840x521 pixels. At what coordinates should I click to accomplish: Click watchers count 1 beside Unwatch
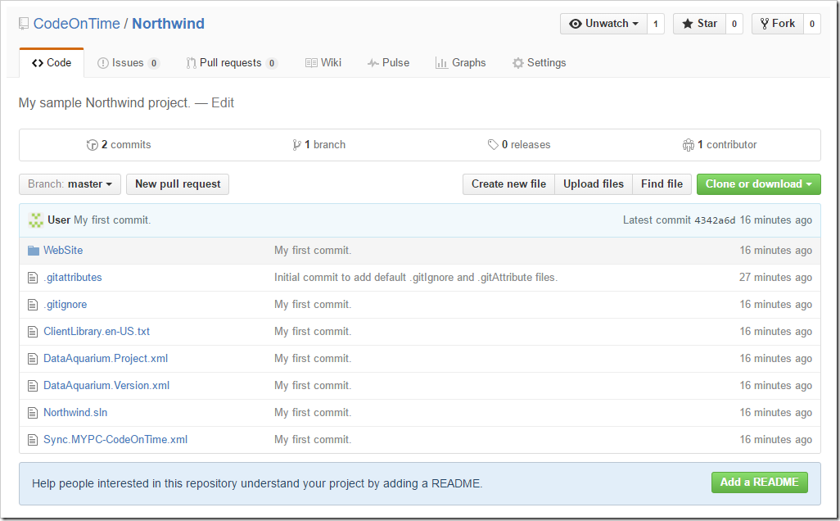(656, 24)
